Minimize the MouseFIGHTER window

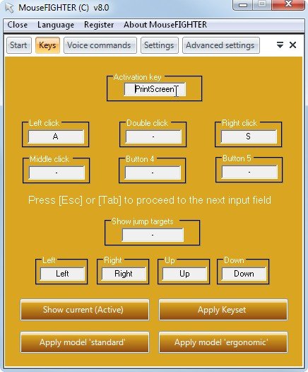click(243, 4)
